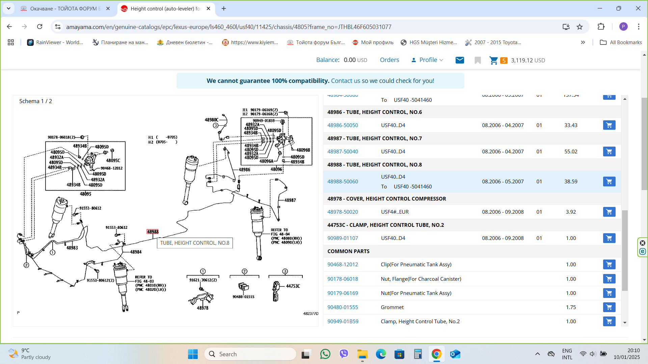
Task: Open All Bookmarks folder
Action: click(x=621, y=42)
